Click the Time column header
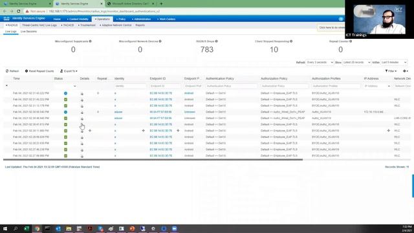The height and width of the screenshot is (233, 414). (x=16, y=79)
